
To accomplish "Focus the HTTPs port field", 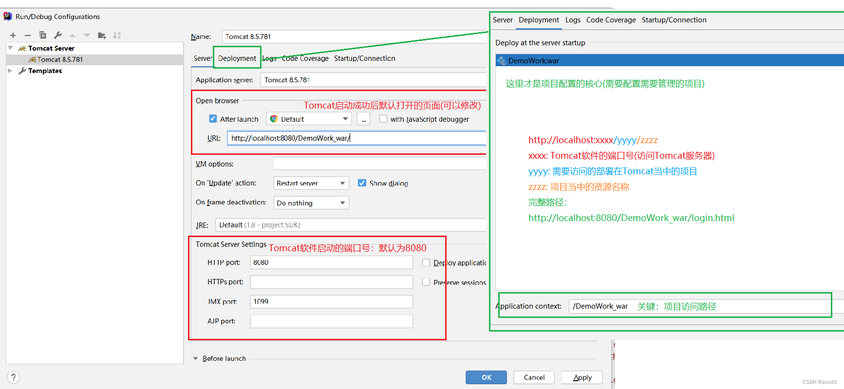I will (332, 282).
